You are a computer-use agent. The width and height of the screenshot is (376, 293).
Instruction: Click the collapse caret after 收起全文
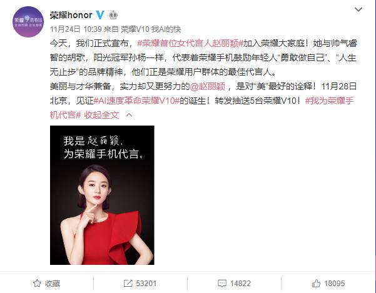[129, 115]
